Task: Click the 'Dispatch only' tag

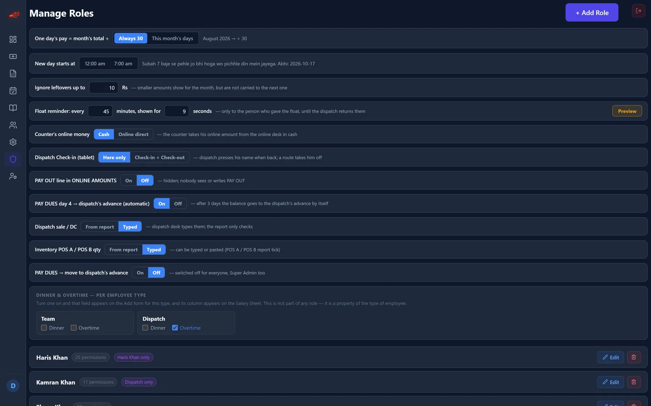Action: [x=139, y=382]
